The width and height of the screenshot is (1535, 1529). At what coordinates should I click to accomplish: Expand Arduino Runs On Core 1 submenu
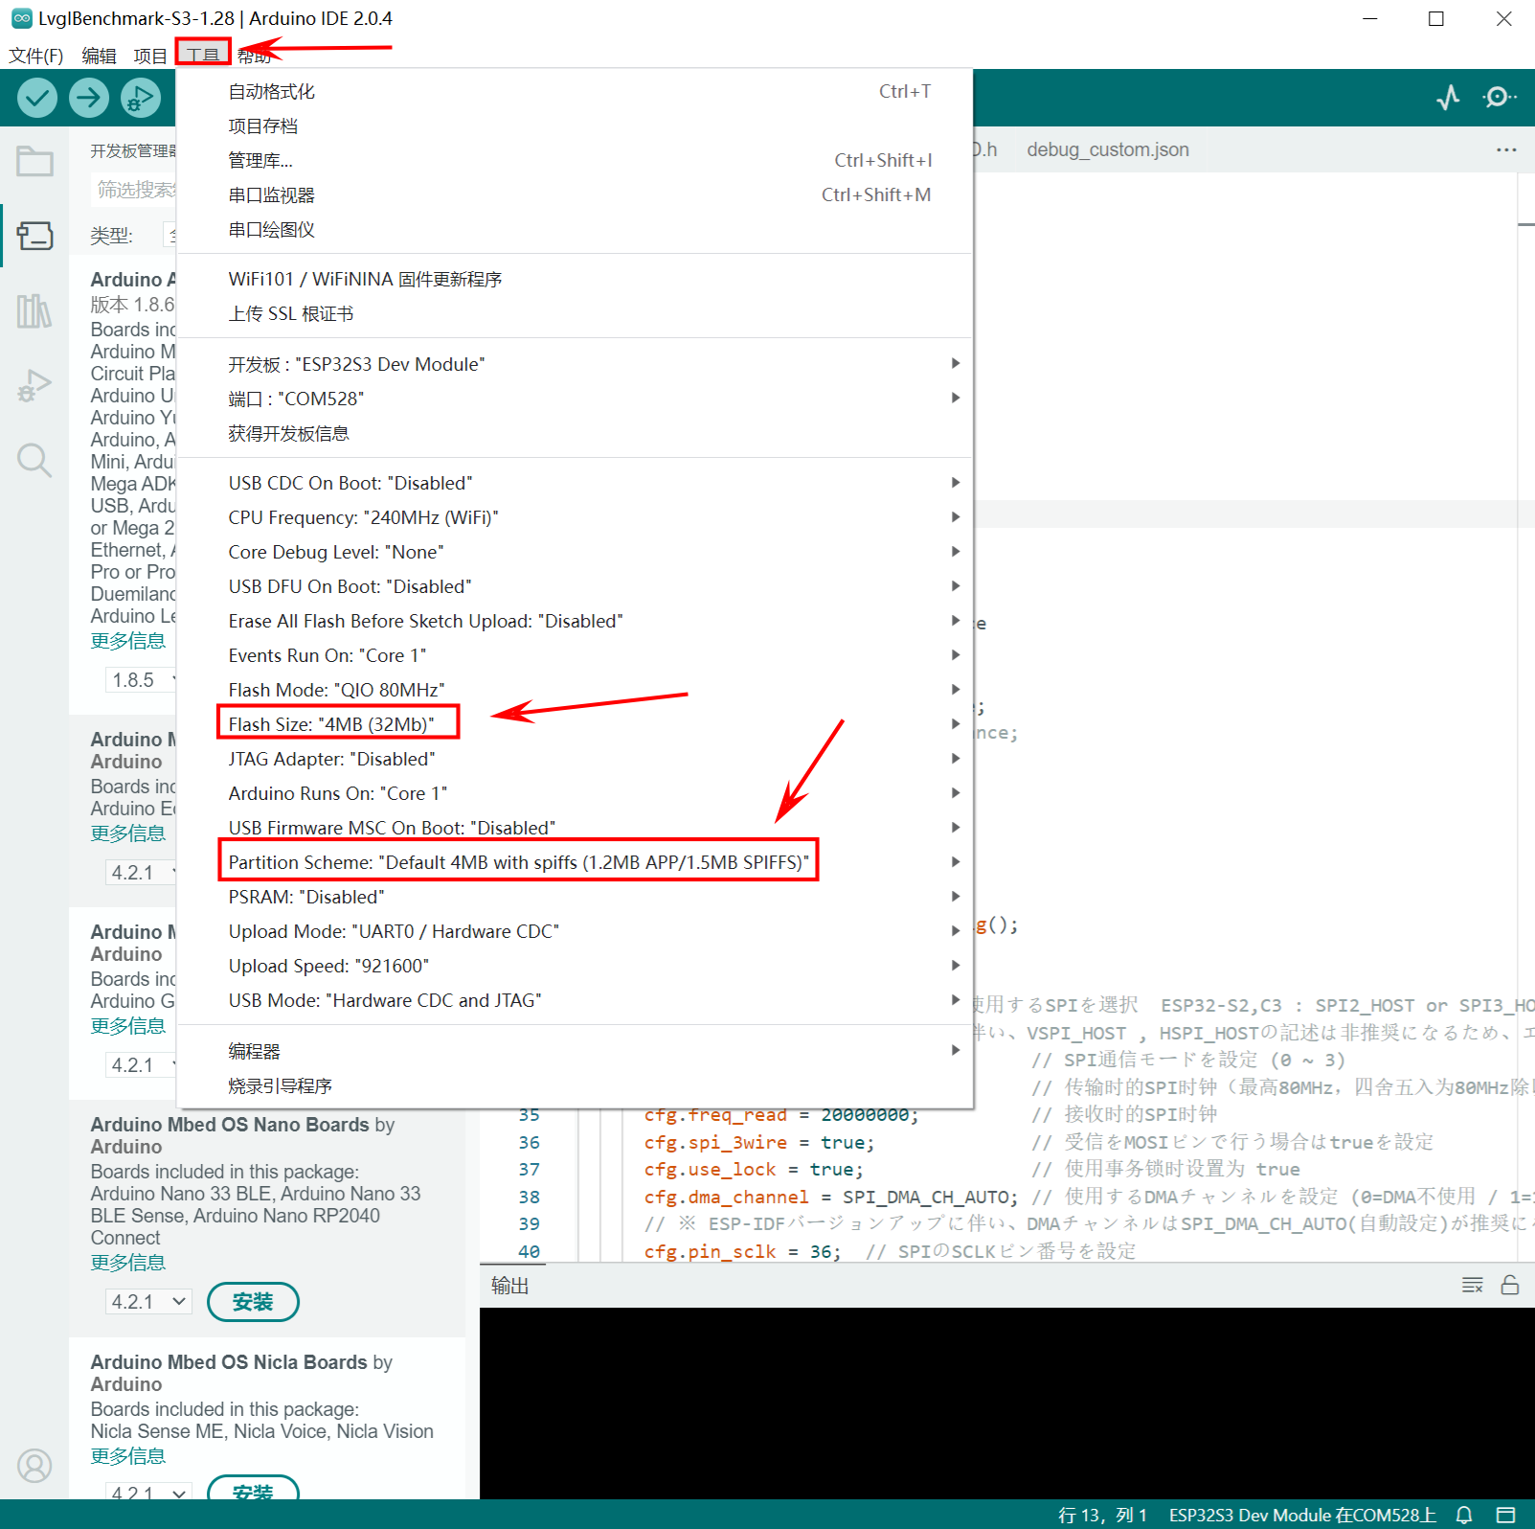pos(575,793)
